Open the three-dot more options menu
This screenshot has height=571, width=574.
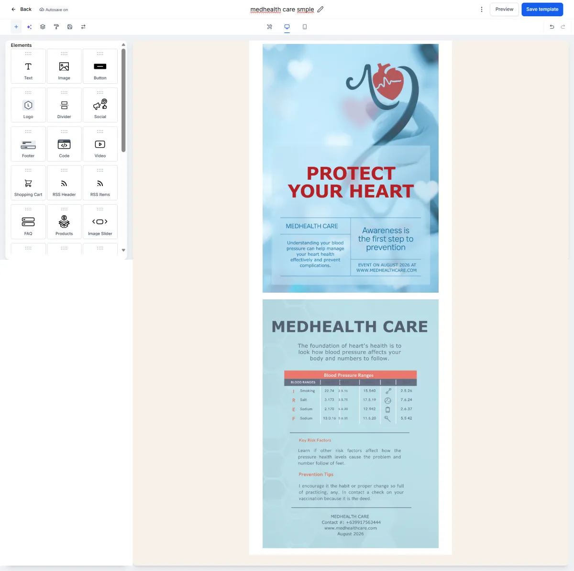pyautogui.click(x=482, y=9)
